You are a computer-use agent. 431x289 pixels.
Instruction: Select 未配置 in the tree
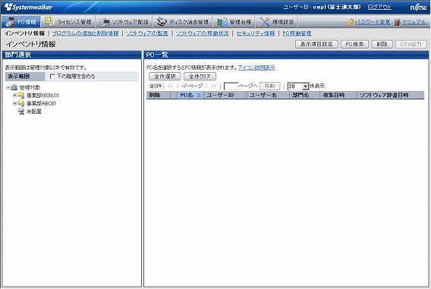[x=34, y=112]
